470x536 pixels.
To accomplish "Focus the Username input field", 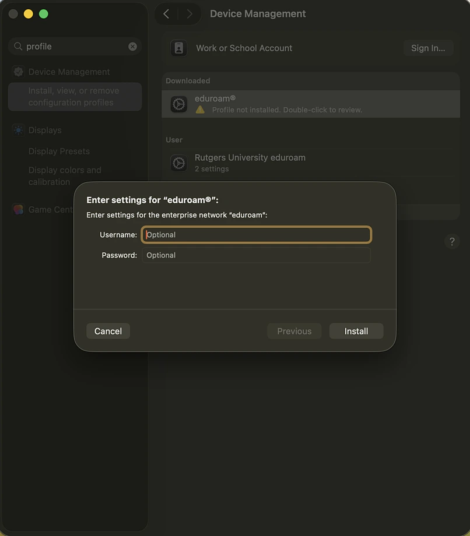I will coord(256,234).
